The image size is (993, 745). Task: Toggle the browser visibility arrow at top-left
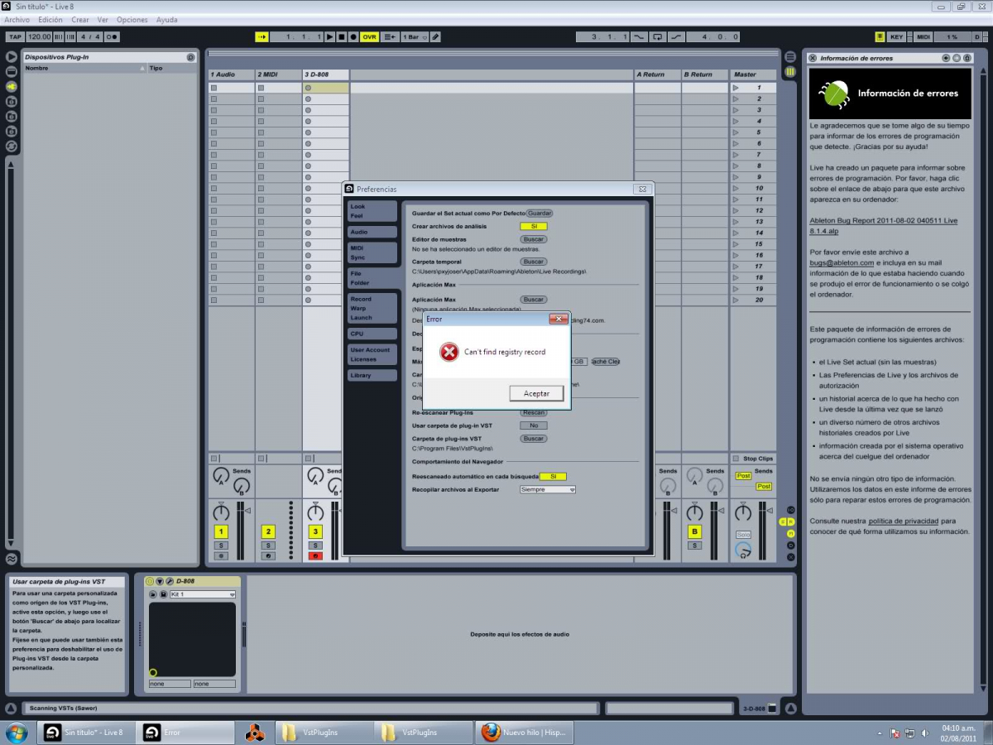tap(12, 56)
